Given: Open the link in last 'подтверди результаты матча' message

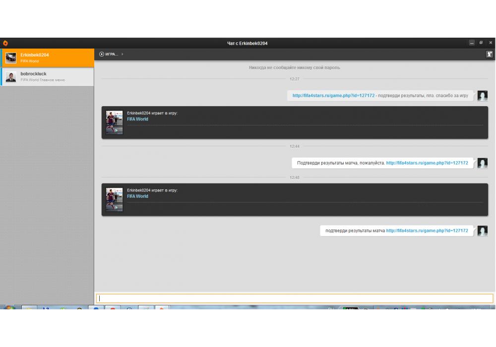Looking at the screenshot, I should click(x=427, y=231).
